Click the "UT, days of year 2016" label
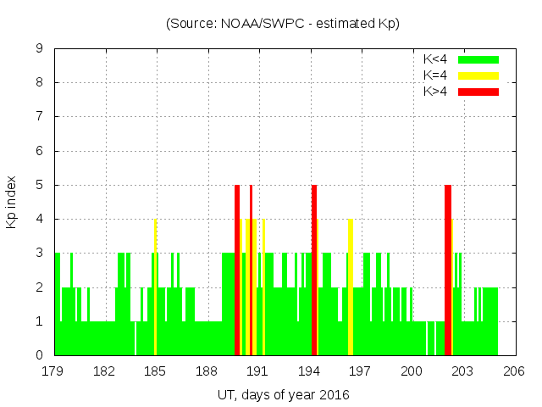542x407 pixels. tap(283, 394)
